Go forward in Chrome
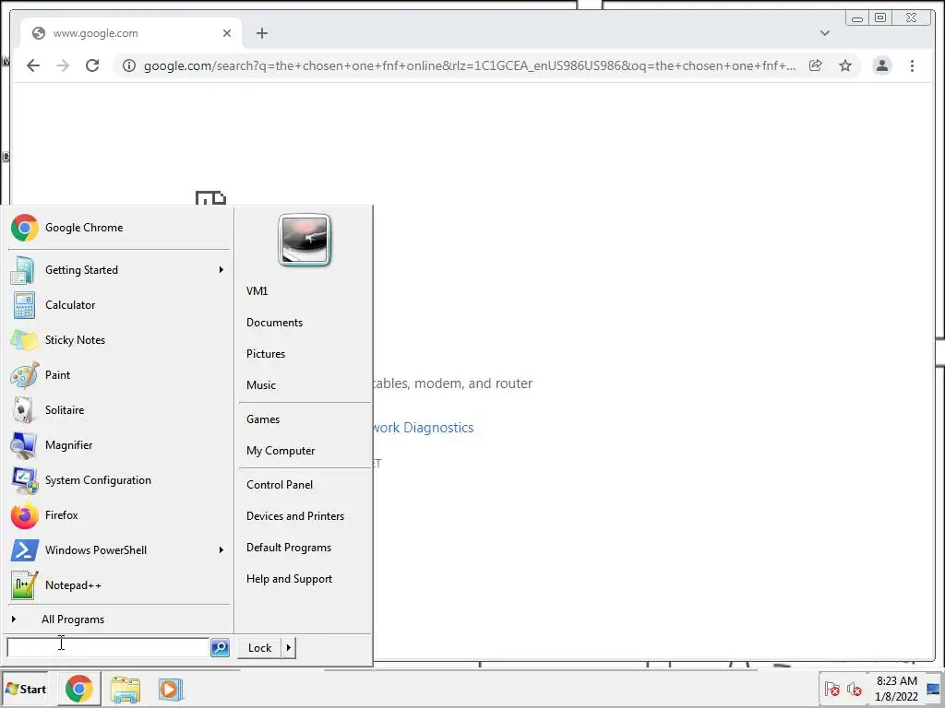Image resolution: width=945 pixels, height=708 pixels. (63, 65)
